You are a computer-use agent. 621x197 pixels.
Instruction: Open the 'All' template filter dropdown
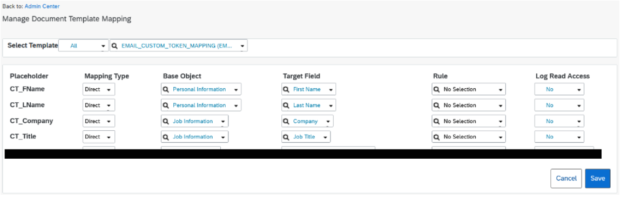(x=84, y=46)
